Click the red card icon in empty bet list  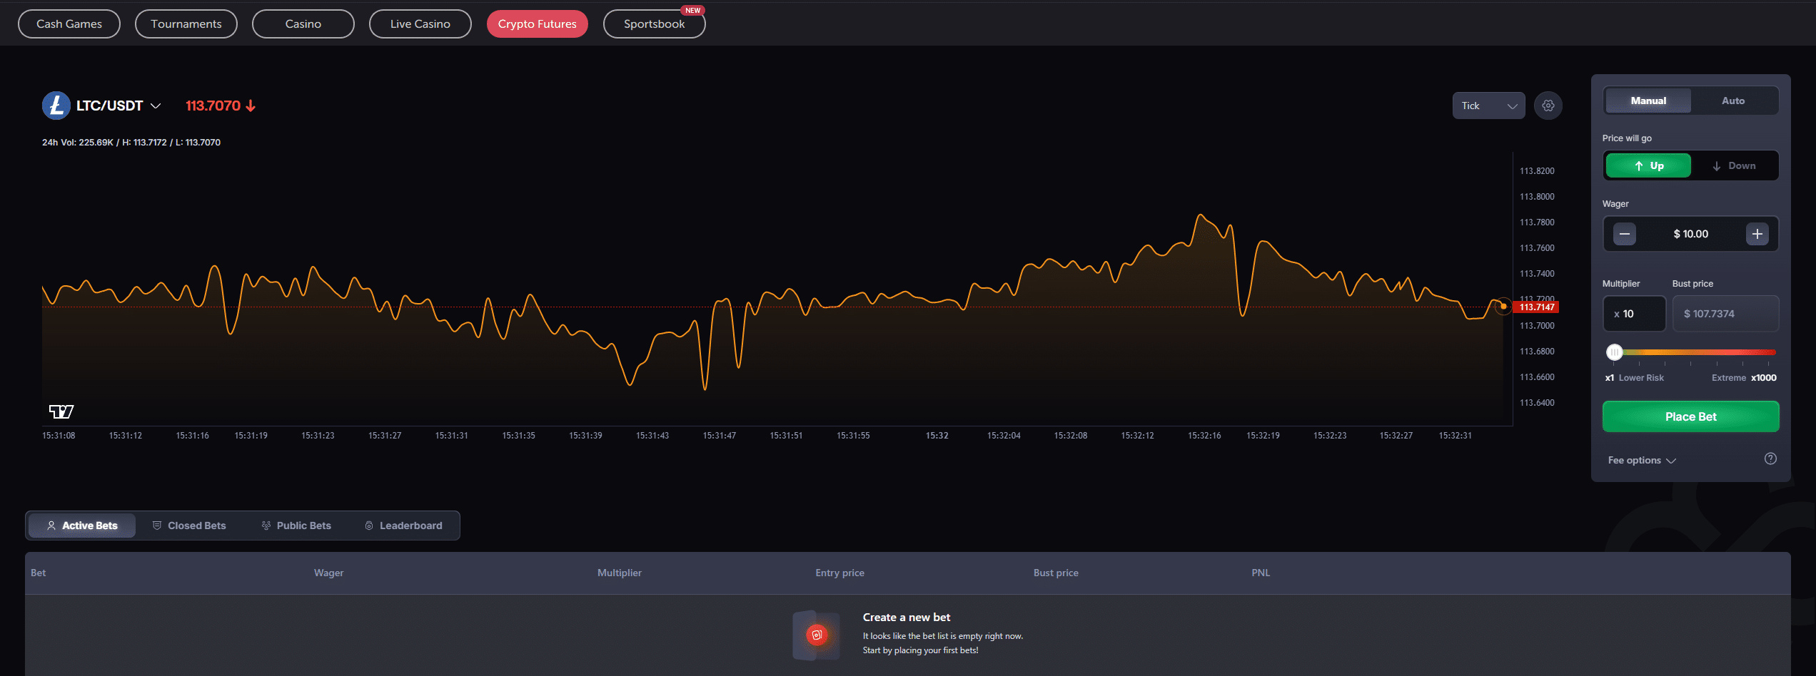(x=817, y=635)
